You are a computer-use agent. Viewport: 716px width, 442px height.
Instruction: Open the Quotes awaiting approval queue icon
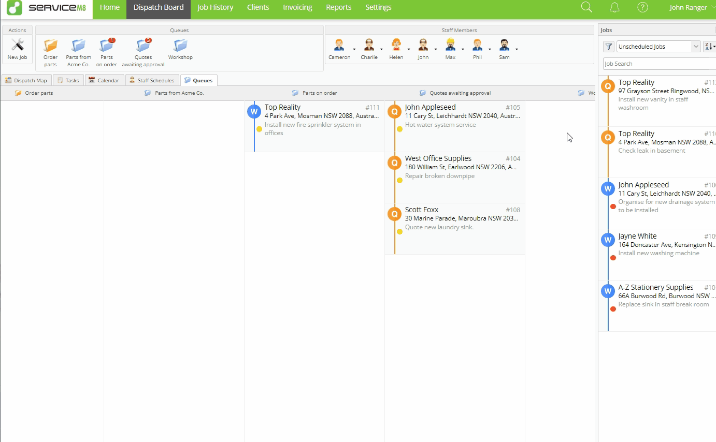[x=143, y=46]
